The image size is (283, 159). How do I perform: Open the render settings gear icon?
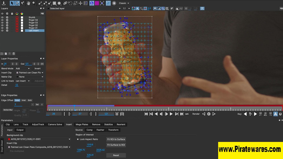coord(209,114)
